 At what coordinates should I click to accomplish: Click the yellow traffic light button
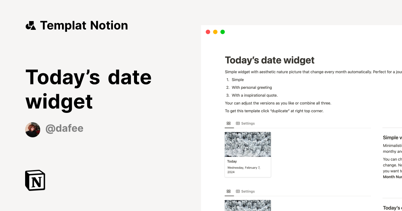[x=215, y=32]
